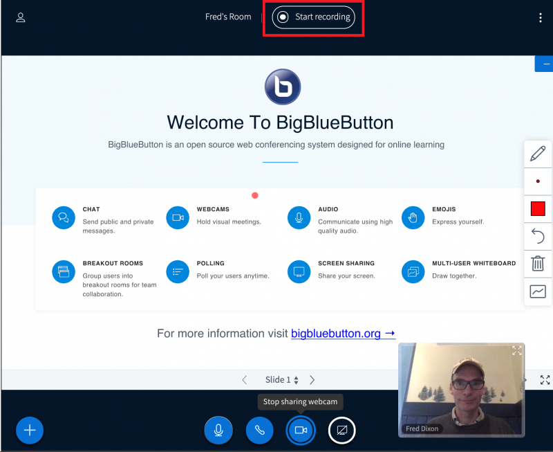Toggle multi-user whiteboard mode icon

(538, 291)
